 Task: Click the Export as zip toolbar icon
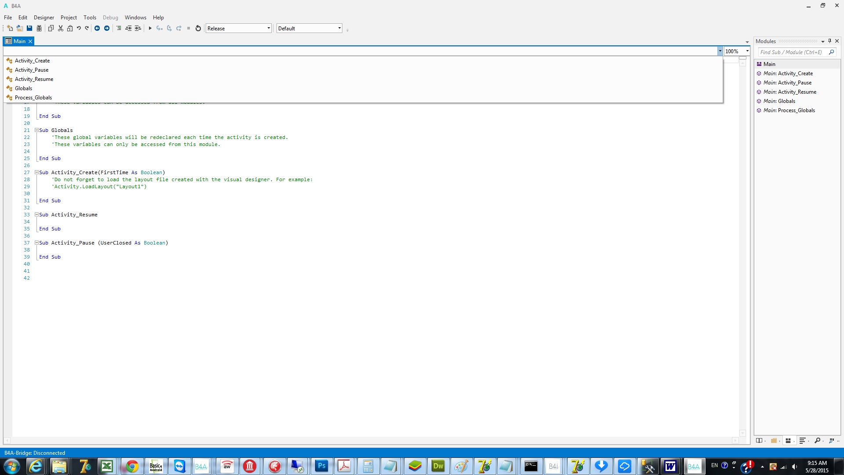tap(39, 28)
